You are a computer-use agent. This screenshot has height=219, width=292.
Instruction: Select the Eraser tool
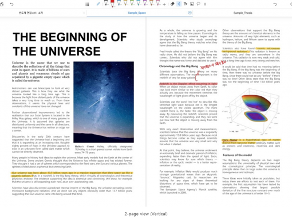[x=172, y=4]
